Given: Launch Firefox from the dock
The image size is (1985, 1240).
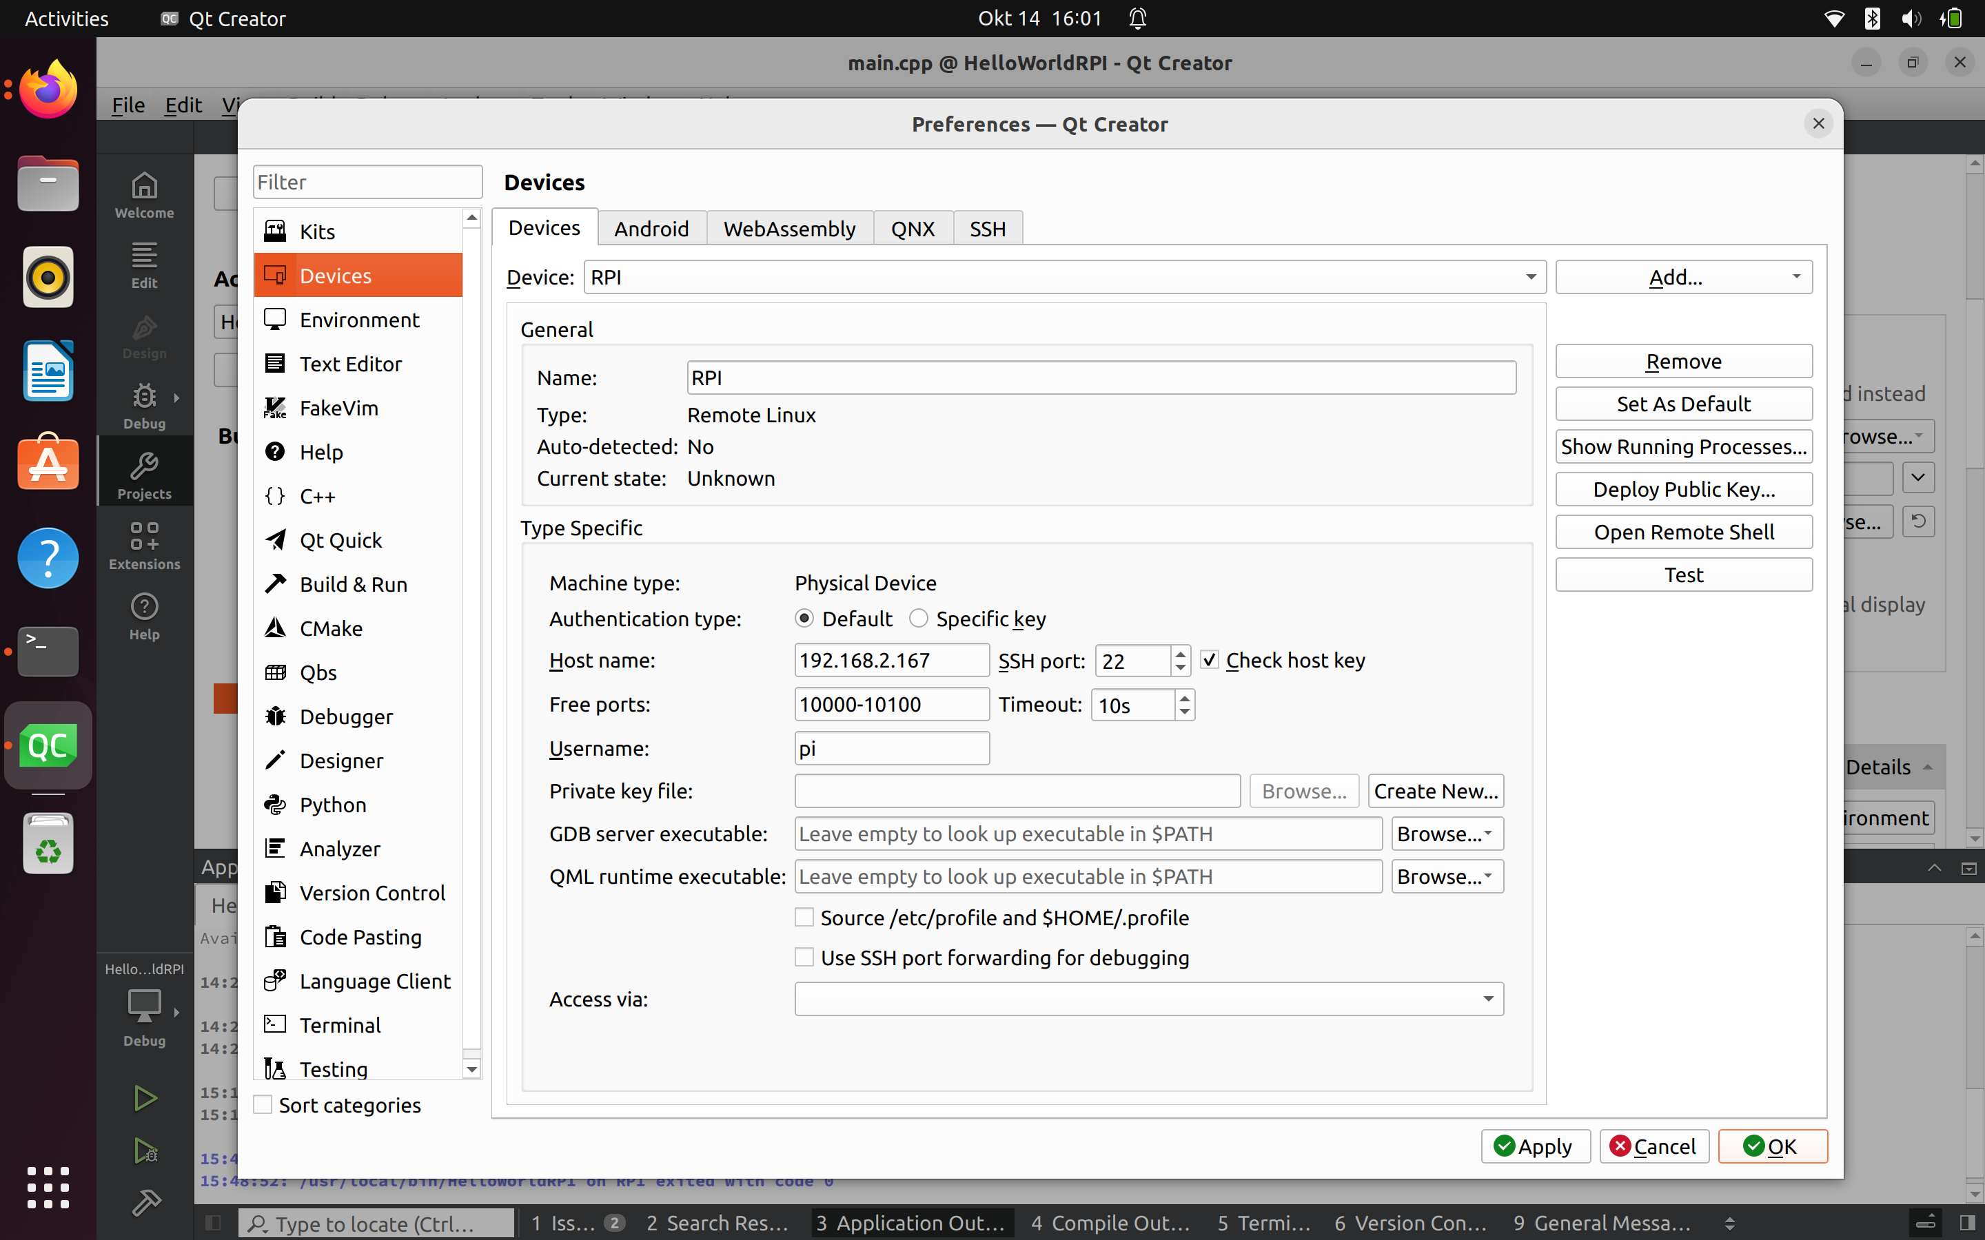Looking at the screenshot, I should tap(48, 91).
